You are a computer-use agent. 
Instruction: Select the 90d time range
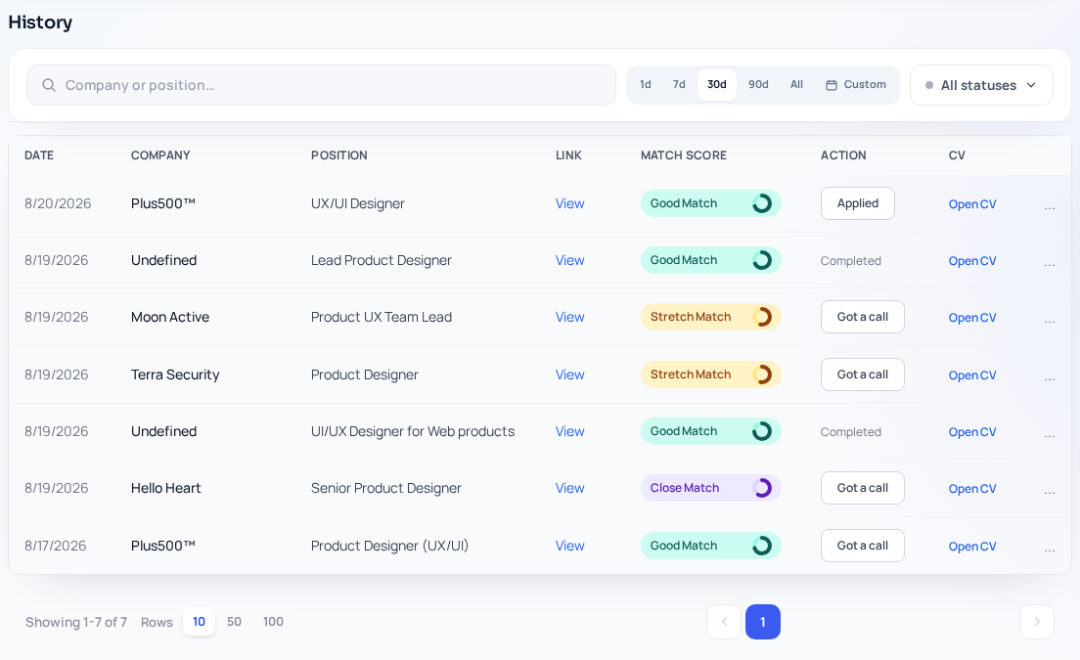click(758, 85)
